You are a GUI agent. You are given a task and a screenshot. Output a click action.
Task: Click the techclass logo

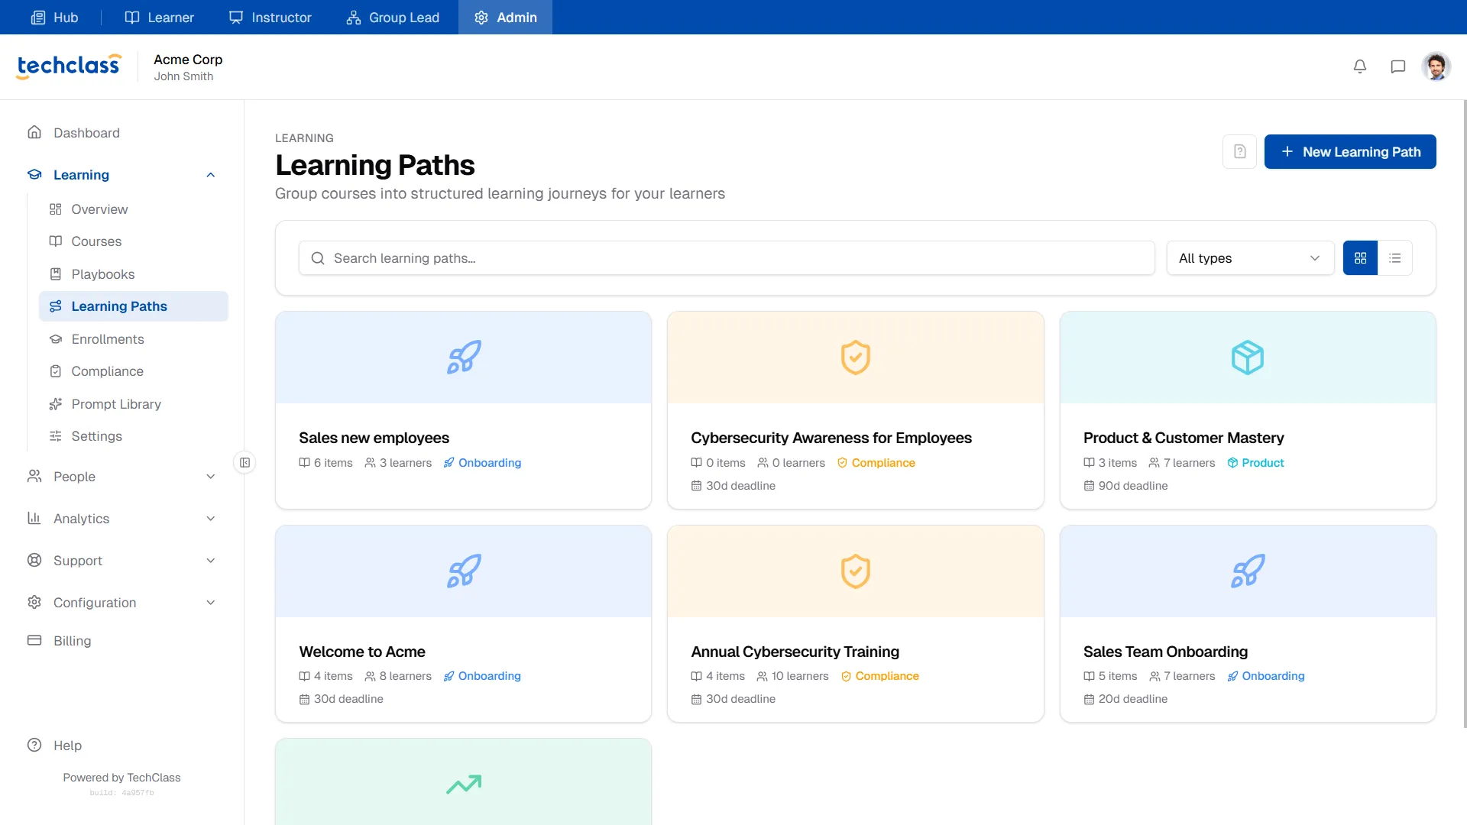point(69,66)
